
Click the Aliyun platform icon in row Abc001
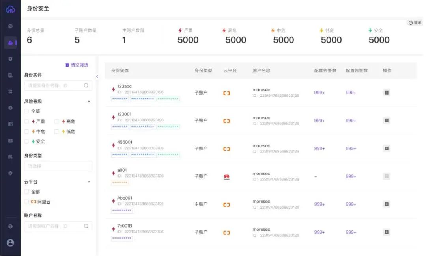(226, 205)
